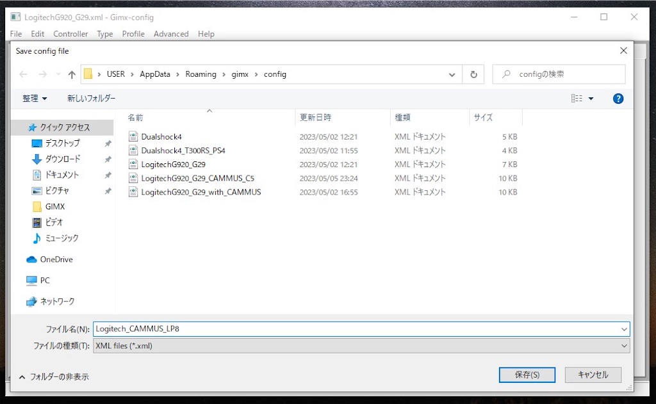
Task: Navigate to gimx in the breadcrumb
Action: coord(240,74)
